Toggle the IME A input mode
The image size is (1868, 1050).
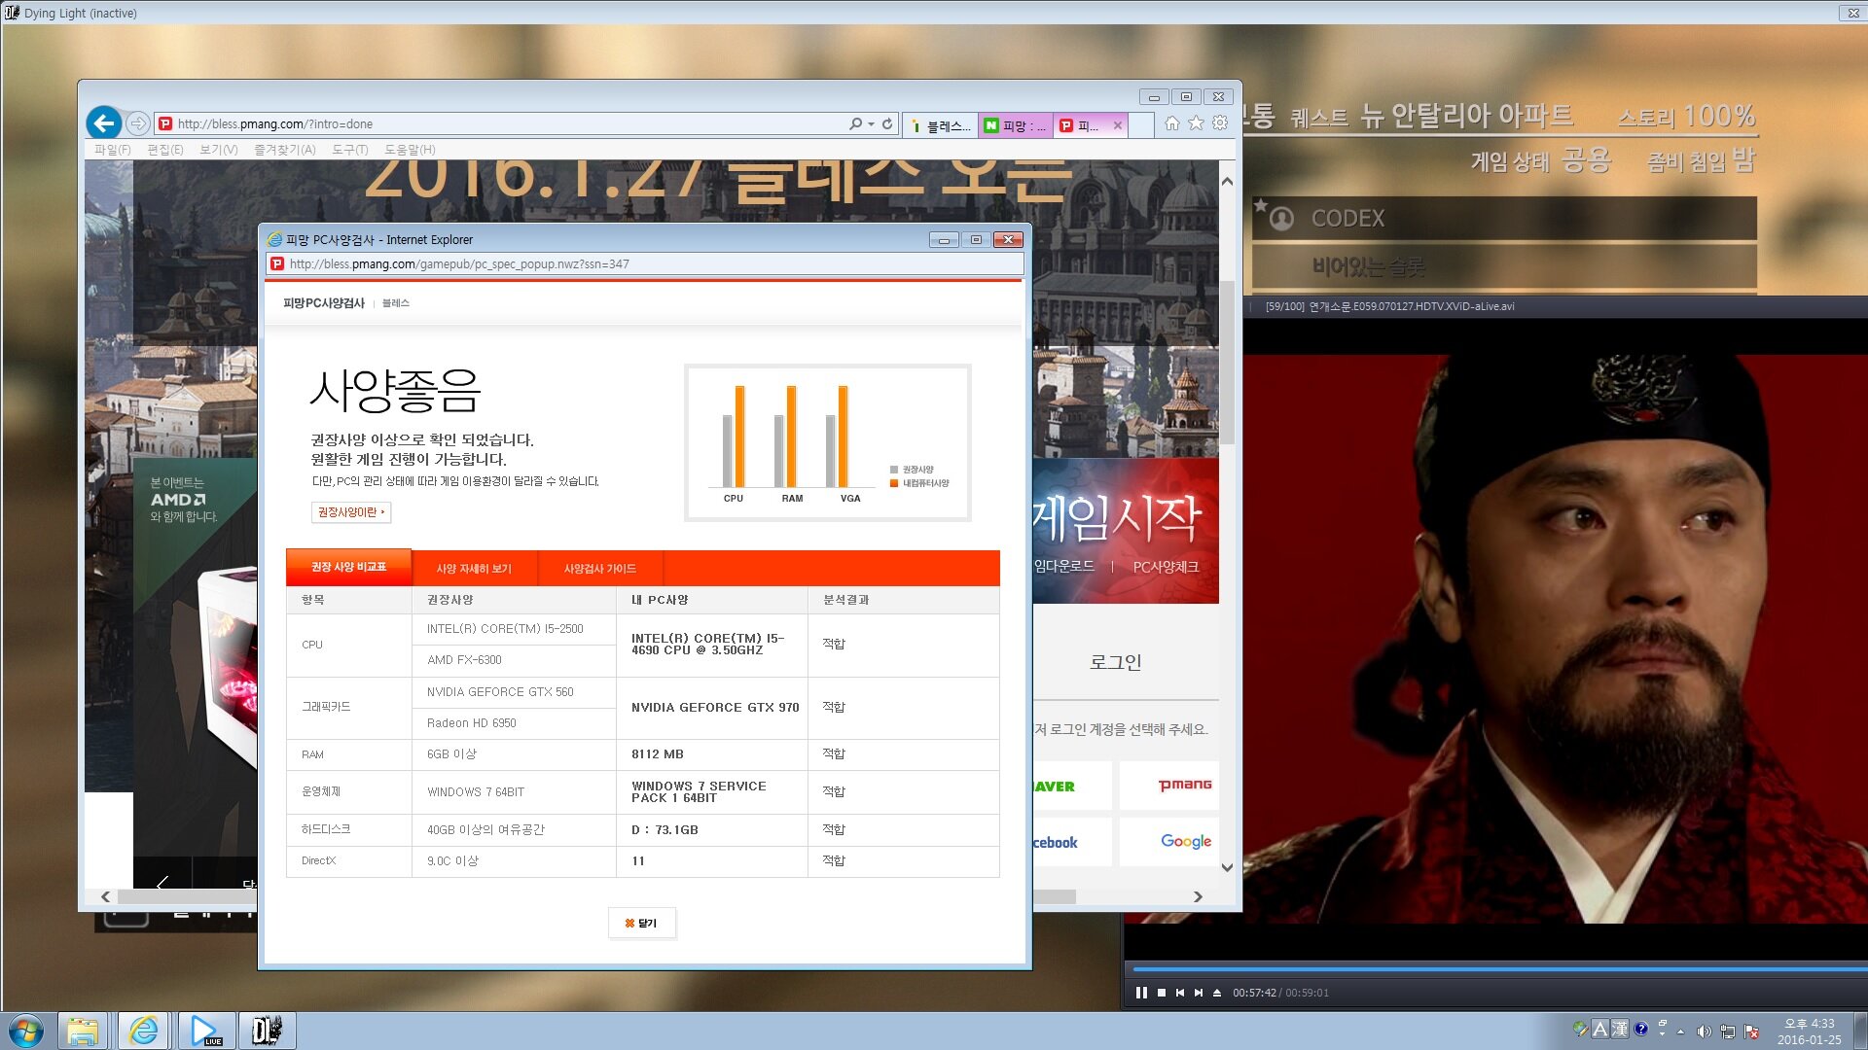click(x=1600, y=1029)
